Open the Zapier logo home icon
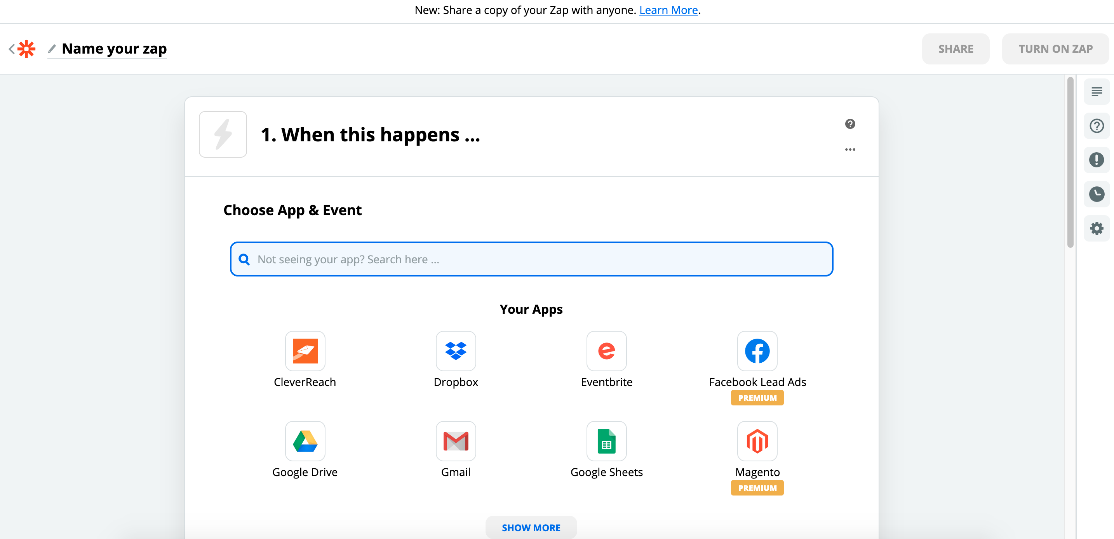The image size is (1114, 539). click(26, 49)
